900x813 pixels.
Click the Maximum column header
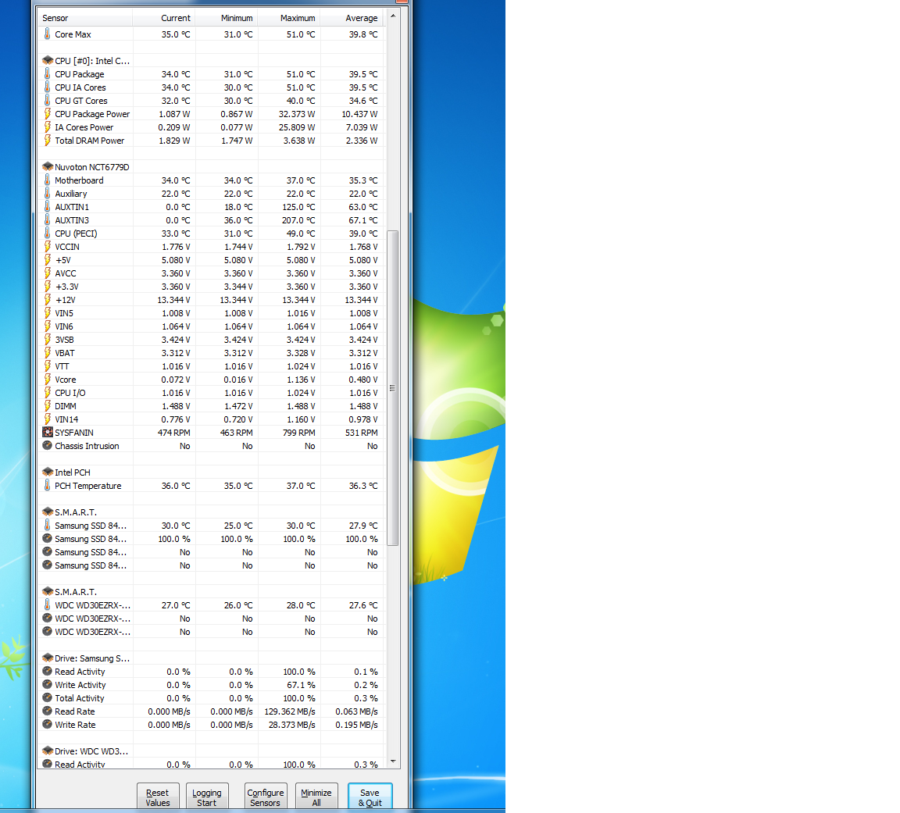click(289, 18)
